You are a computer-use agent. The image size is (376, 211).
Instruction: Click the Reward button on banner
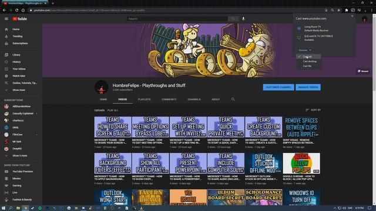tap(363, 71)
